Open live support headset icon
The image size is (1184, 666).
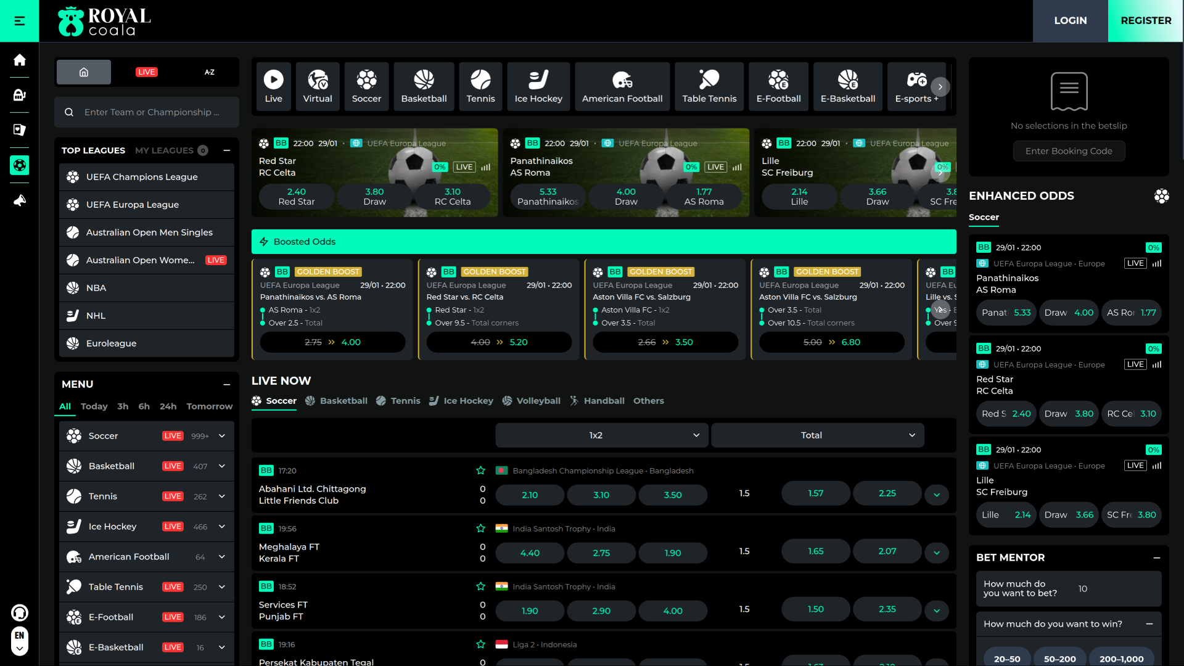pyautogui.click(x=20, y=612)
